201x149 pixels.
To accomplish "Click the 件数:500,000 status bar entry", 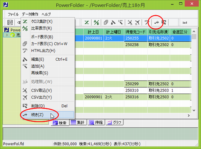I will coord(65,144).
